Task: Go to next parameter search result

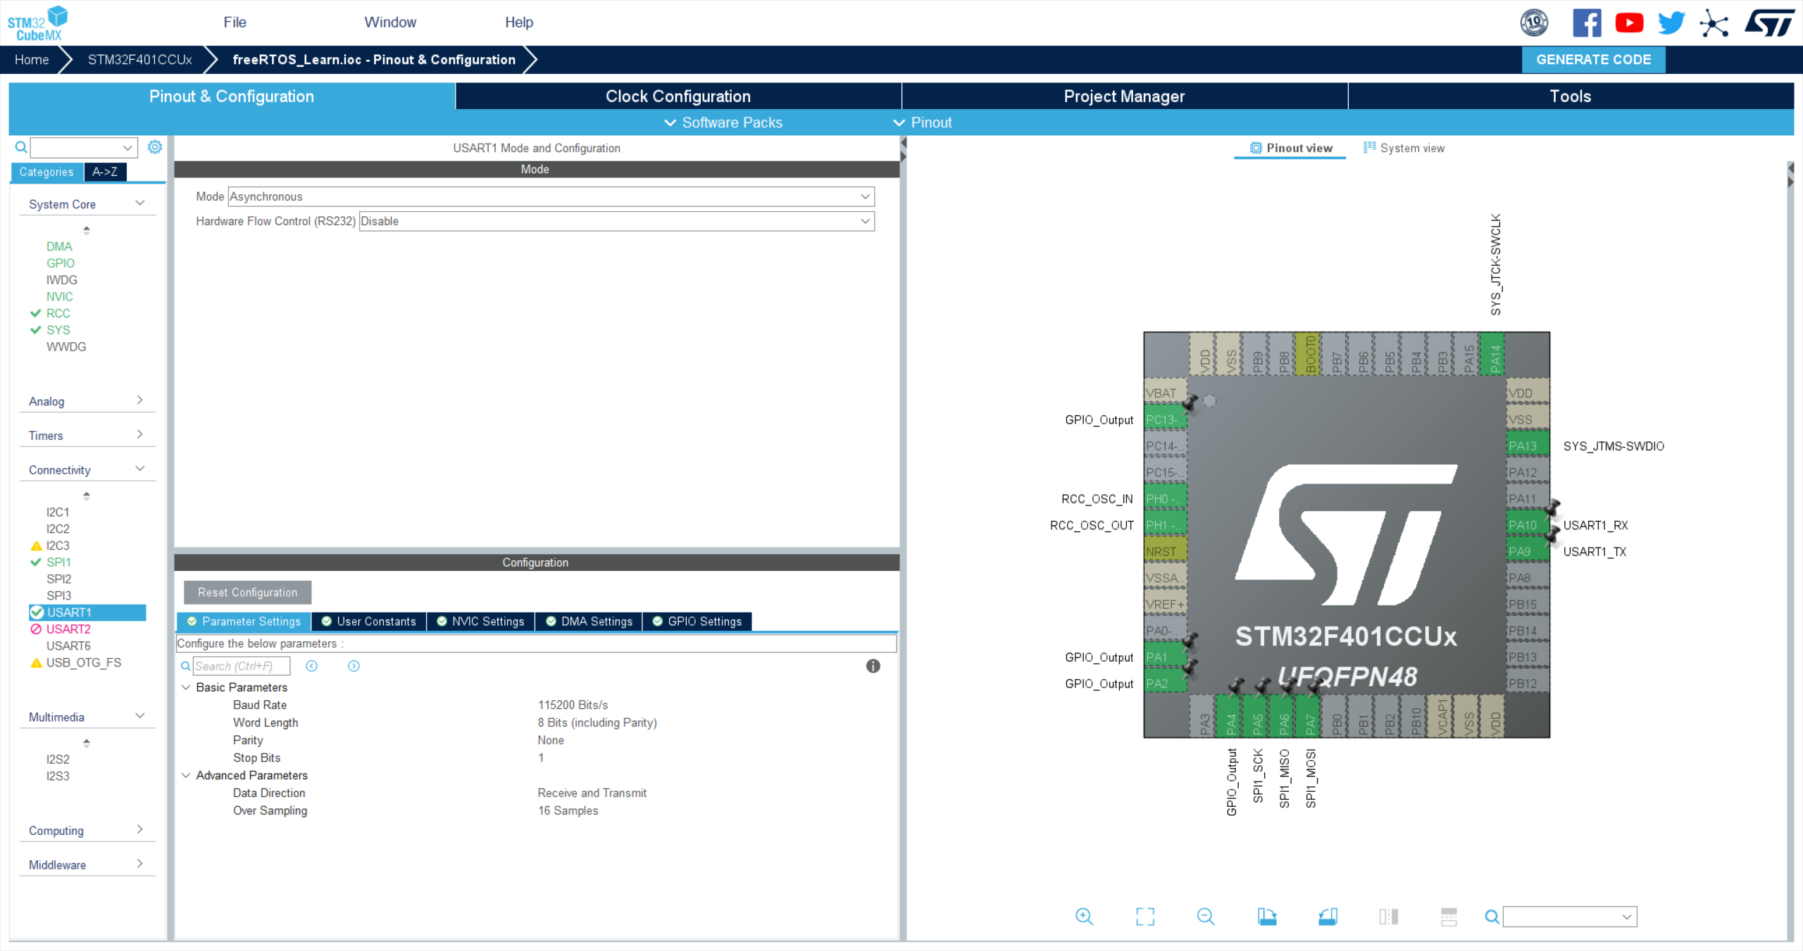Action: pos(354,666)
